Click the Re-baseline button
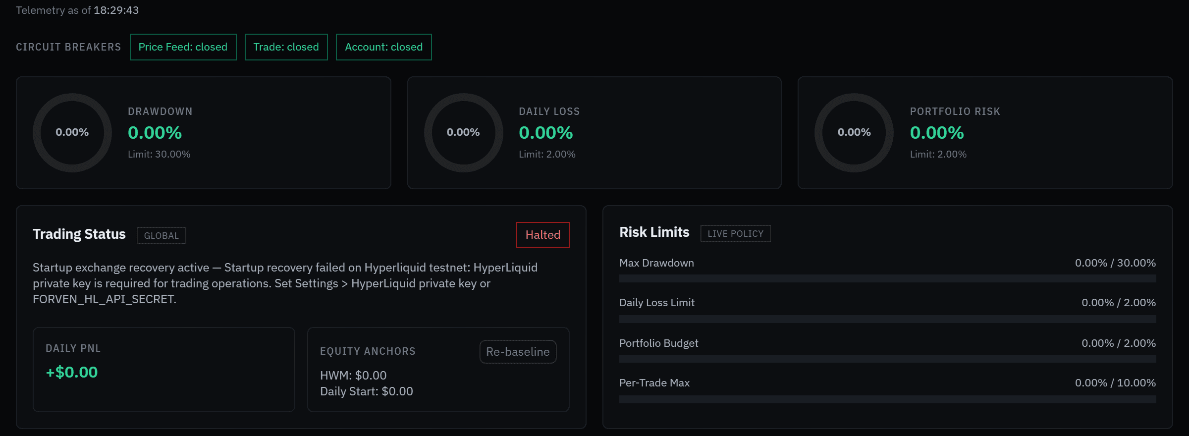Image resolution: width=1189 pixels, height=436 pixels. click(518, 352)
